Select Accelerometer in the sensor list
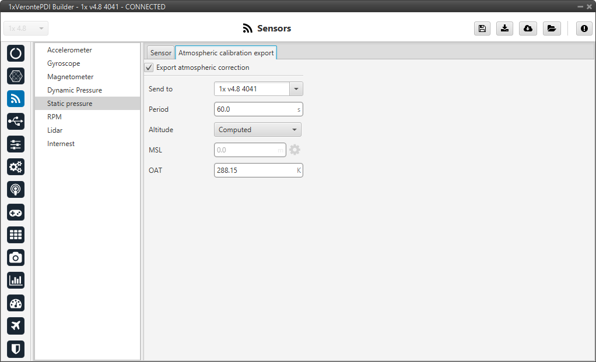Screen dimensions: 596x362 click(69, 50)
